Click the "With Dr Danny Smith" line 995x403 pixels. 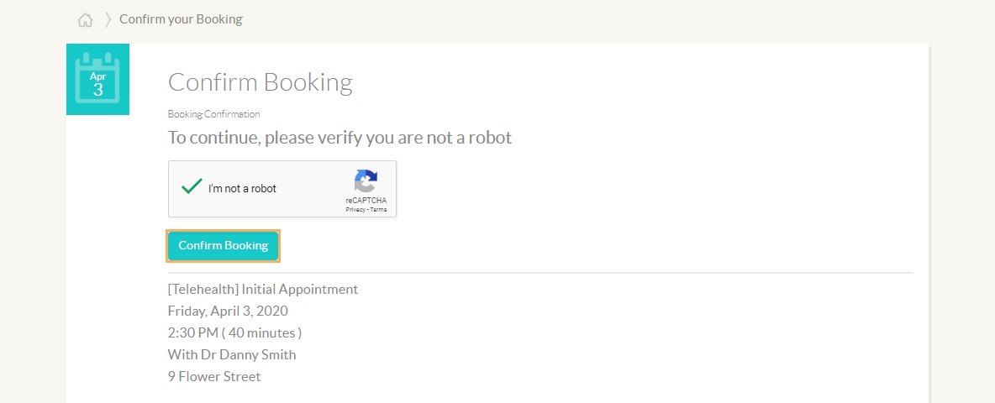pyautogui.click(x=232, y=354)
